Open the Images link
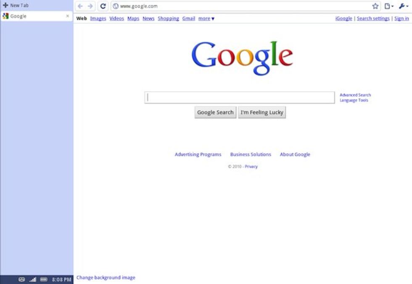The width and height of the screenshot is (412, 284). click(98, 18)
